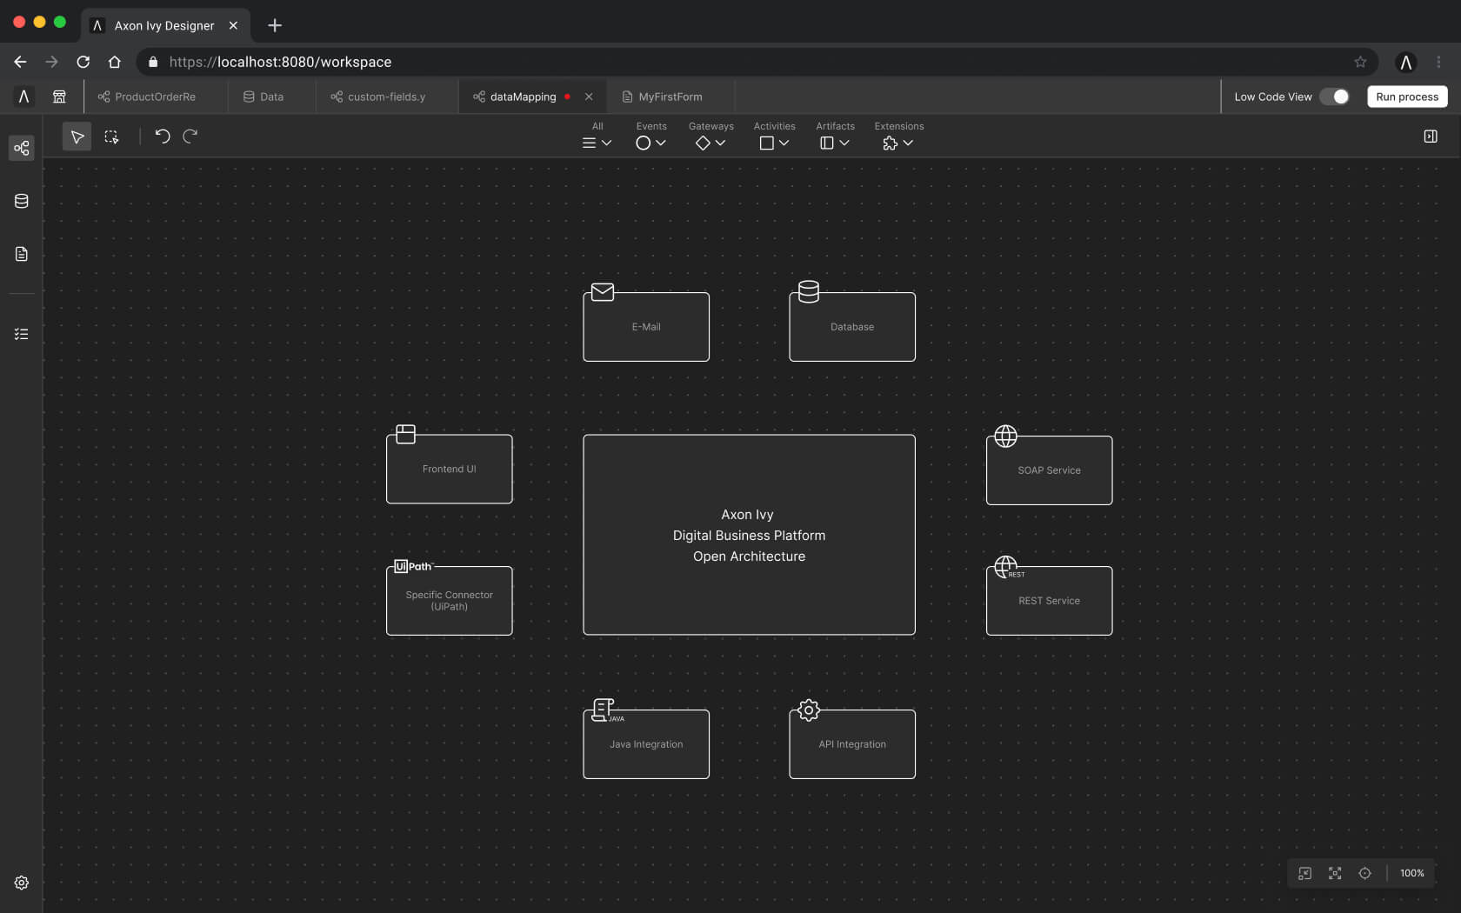
Task: Select the Database node
Action: [x=852, y=327]
